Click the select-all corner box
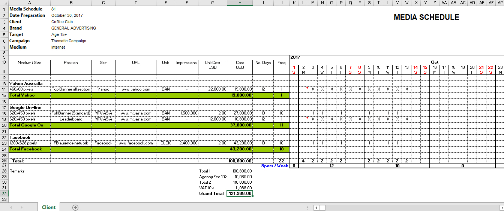Viewport: 504px width, 211px height. pos(4,3)
